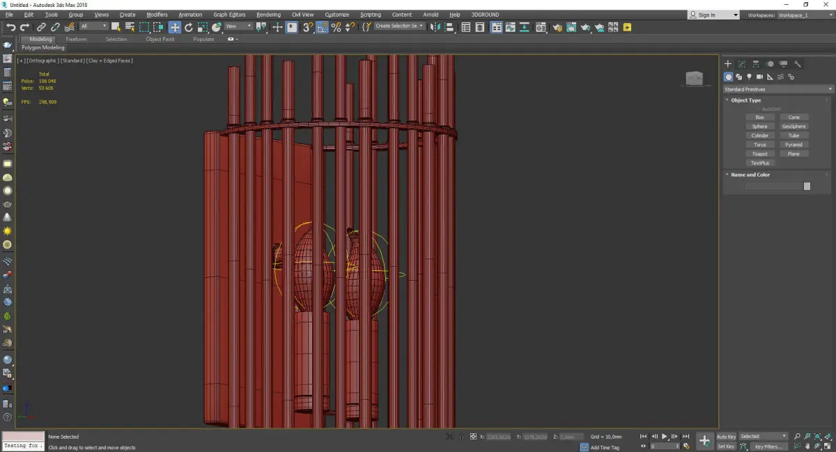Open the Selected key filter dropdown
Screen dimensions: 836x452
(x=763, y=437)
